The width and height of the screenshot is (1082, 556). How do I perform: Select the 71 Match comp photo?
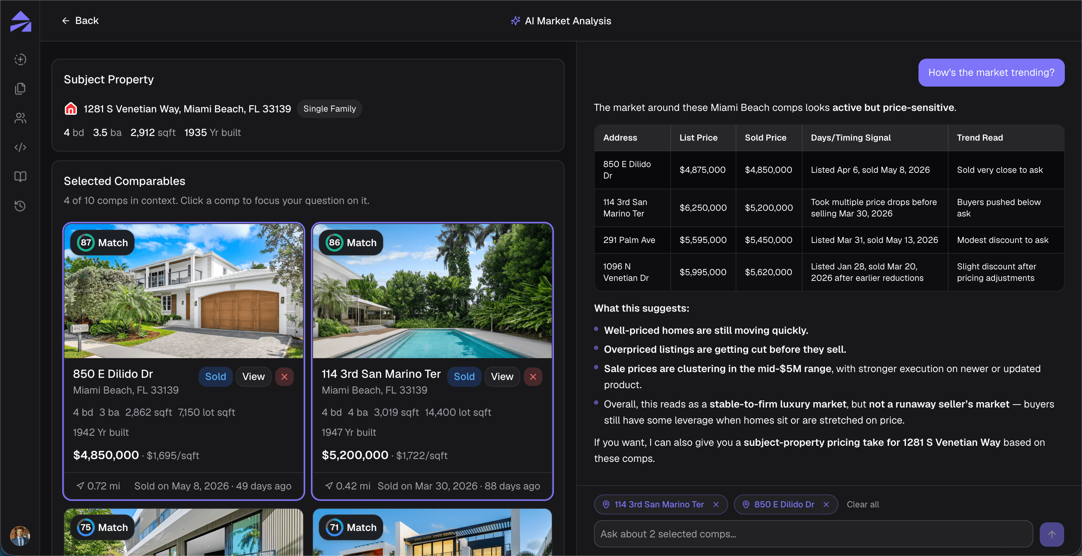pos(432,532)
